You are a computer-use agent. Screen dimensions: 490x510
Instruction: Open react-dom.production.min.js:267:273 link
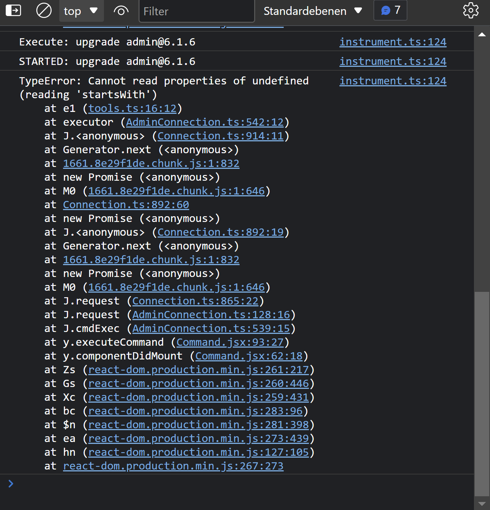(x=173, y=466)
